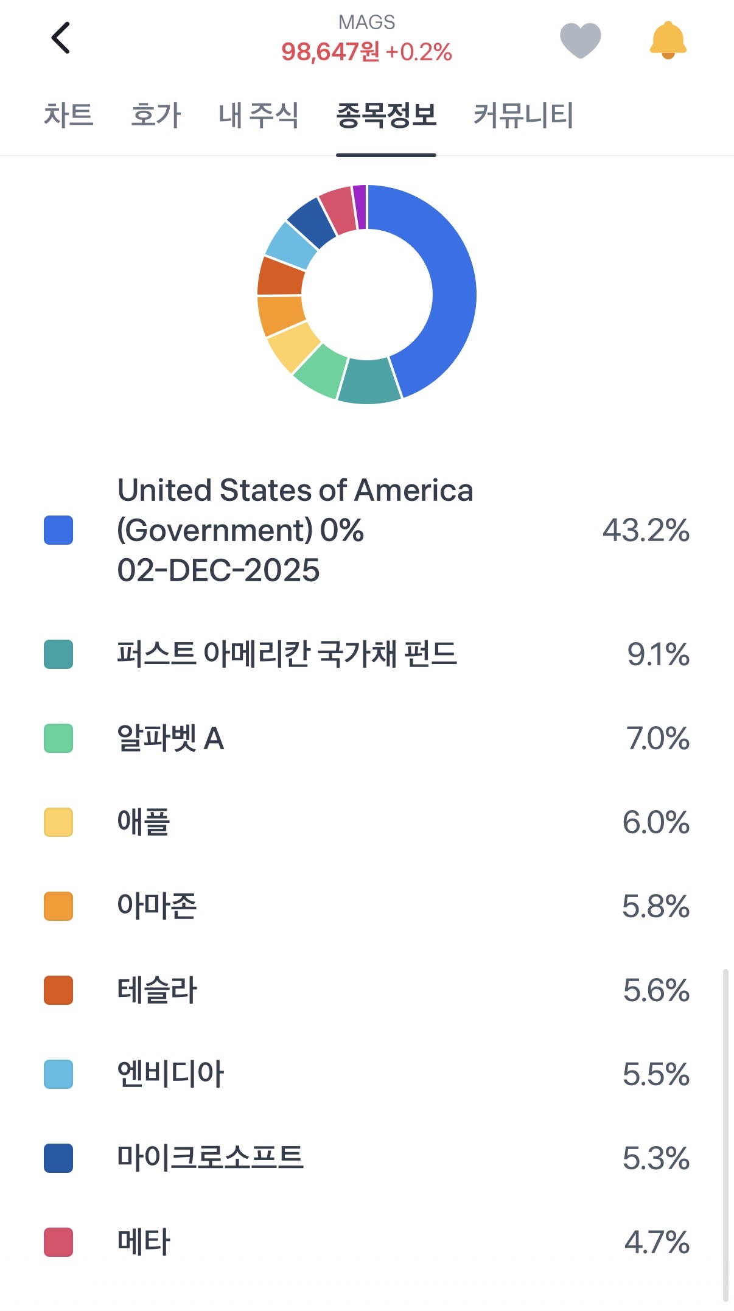
Task: Open the 메타 holding entry
Action: click(x=144, y=1242)
